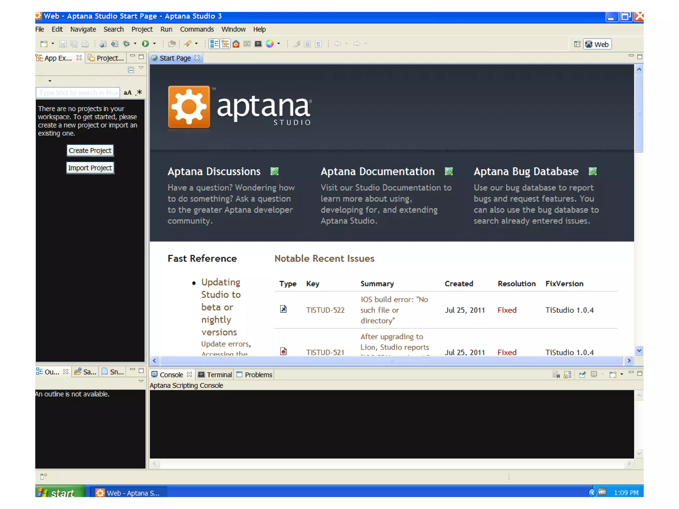Viewport: 679px width, 509px height.
Task: Click the App Explorer search text field
Action: (78, 93)
